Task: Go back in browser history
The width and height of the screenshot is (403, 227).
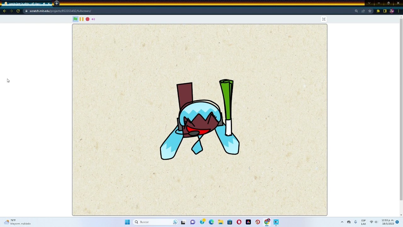Action: tap(4, 11)
